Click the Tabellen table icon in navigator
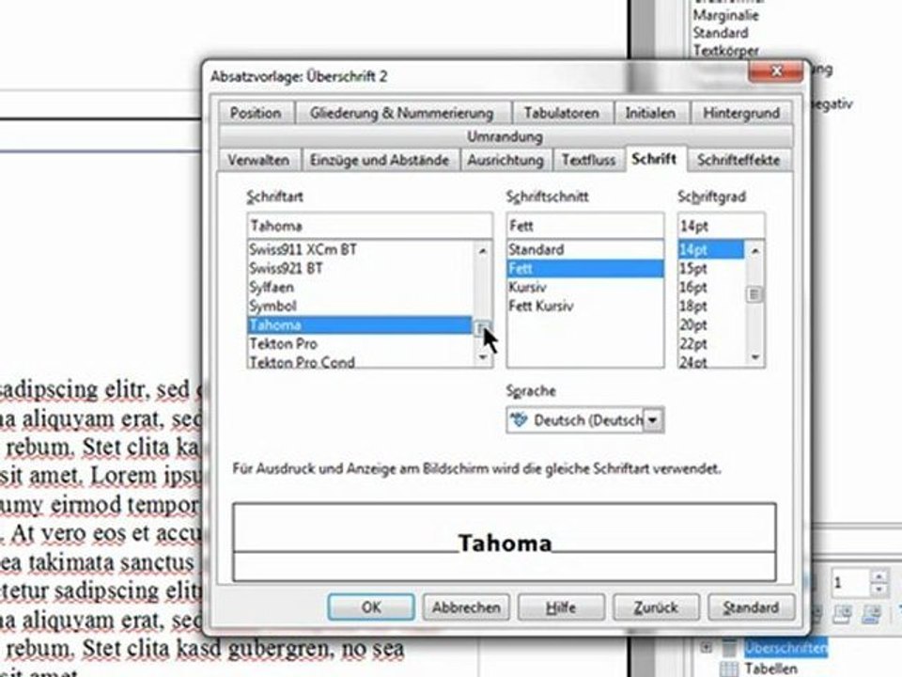Viewport: 902px width, 677px height. click(x=729, y=669)
